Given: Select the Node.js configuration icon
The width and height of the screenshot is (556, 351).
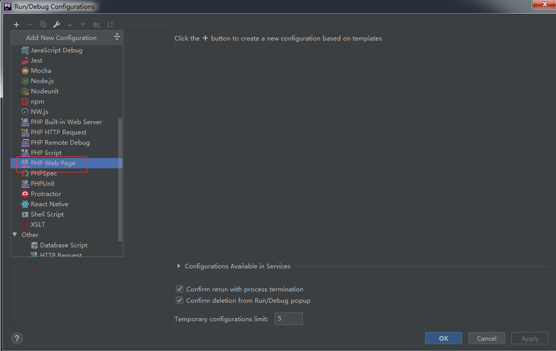Looking at the screenshot, I should click(x=25, y=81).
